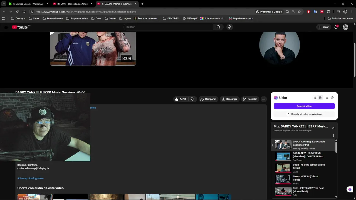The image size is (356, 200).
Task: Open Descargas bookmark folder
Action: pyautogui.click(x=18, y=19)
